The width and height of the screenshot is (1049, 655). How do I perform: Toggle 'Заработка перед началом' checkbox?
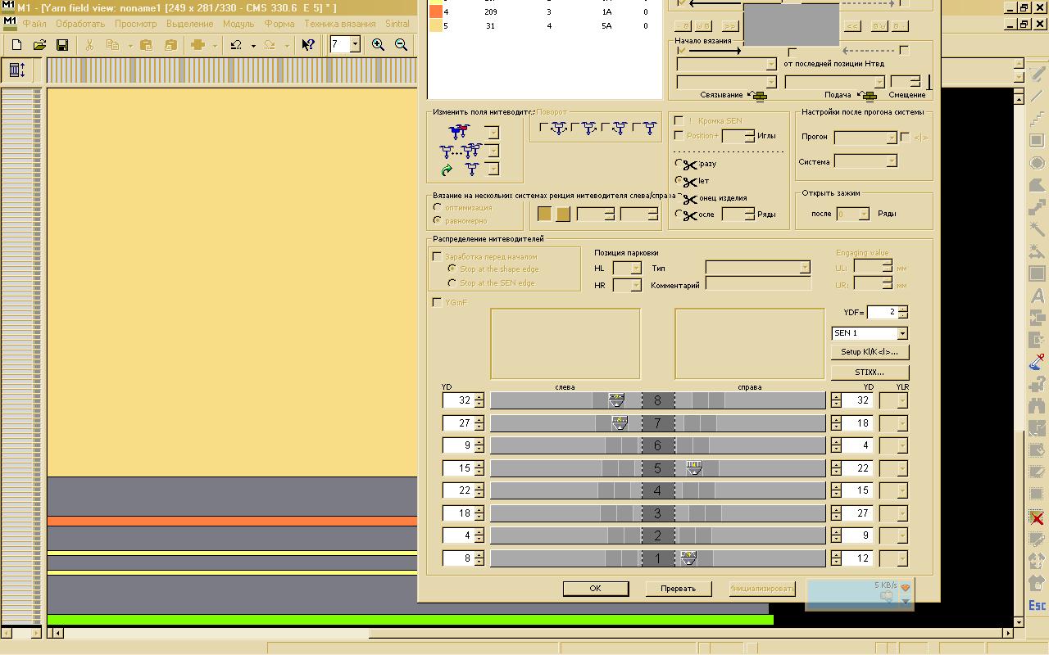pyautogui.click(x=437, y=257)
